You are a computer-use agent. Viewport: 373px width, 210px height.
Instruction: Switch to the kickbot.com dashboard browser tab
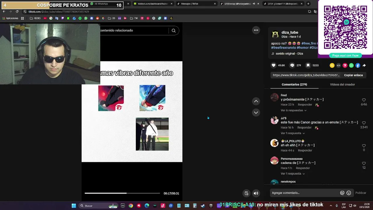point(152,4)
